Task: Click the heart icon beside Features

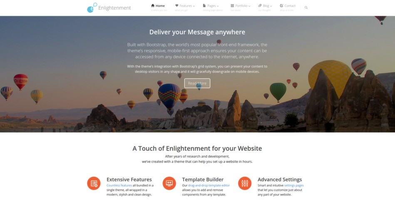Action: pyautogui.click(x=177, y=5)
